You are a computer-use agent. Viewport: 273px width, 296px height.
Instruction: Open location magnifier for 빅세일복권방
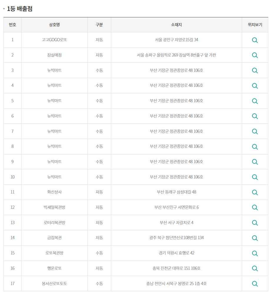pos(255,207)
